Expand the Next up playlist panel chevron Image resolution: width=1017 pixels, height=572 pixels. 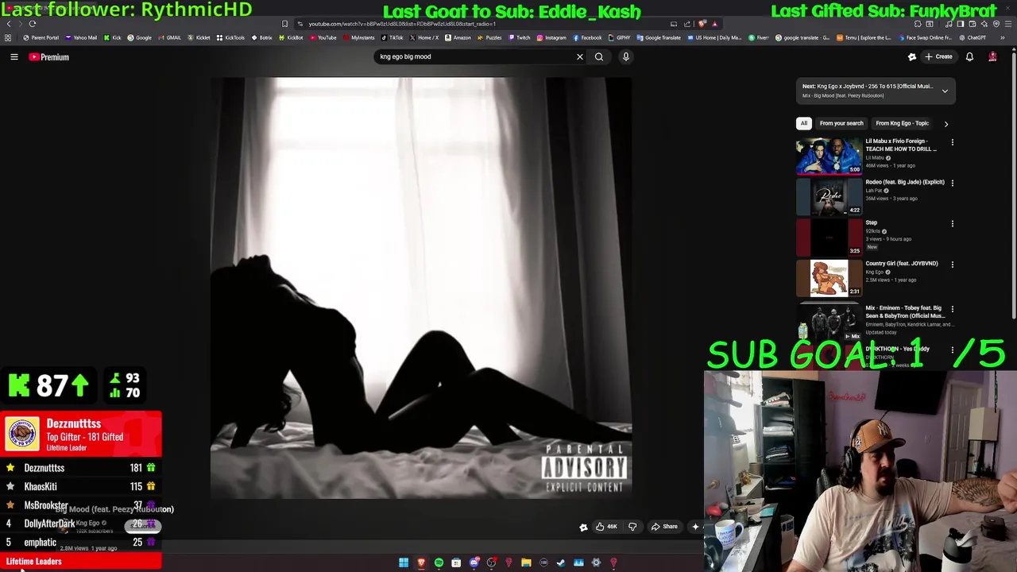point(945,91)
